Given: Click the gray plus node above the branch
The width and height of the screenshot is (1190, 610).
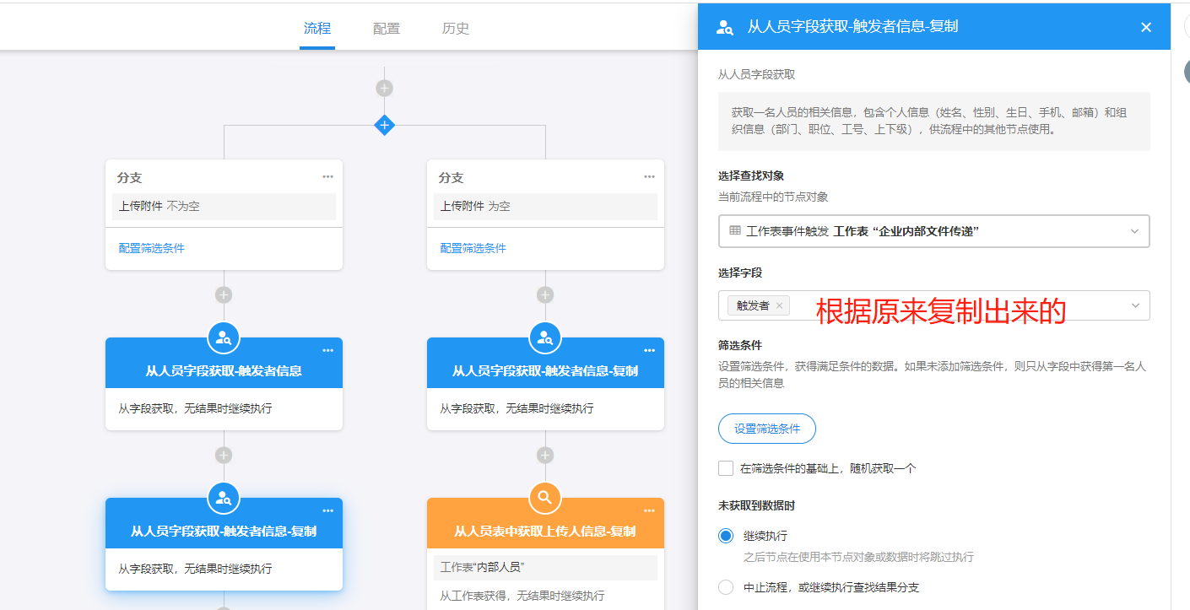Looking at the screenshot, I should [384, 88].
